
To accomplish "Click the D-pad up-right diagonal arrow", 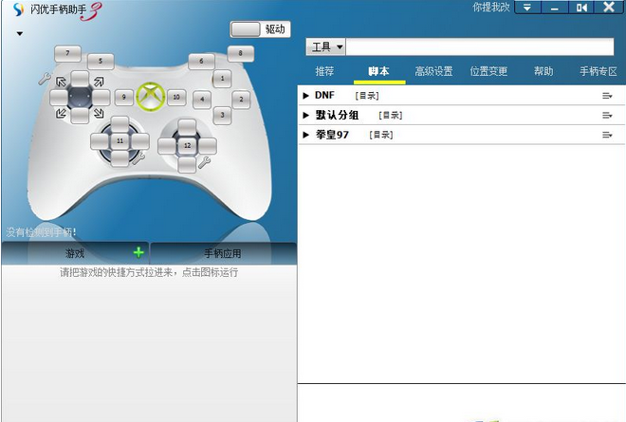I will 99,82.
